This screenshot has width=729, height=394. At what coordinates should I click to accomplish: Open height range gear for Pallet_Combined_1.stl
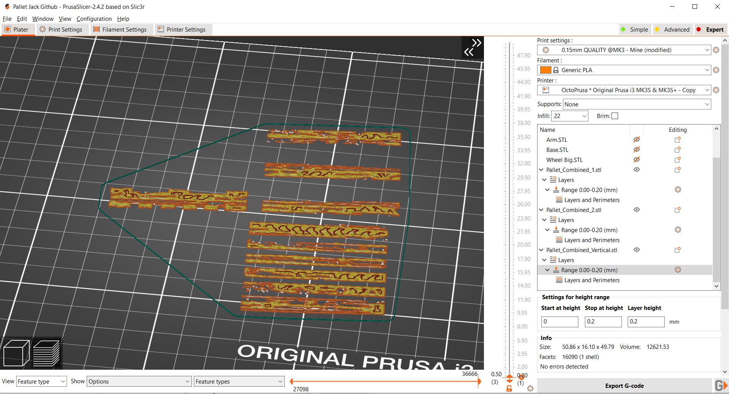(678, 190)
